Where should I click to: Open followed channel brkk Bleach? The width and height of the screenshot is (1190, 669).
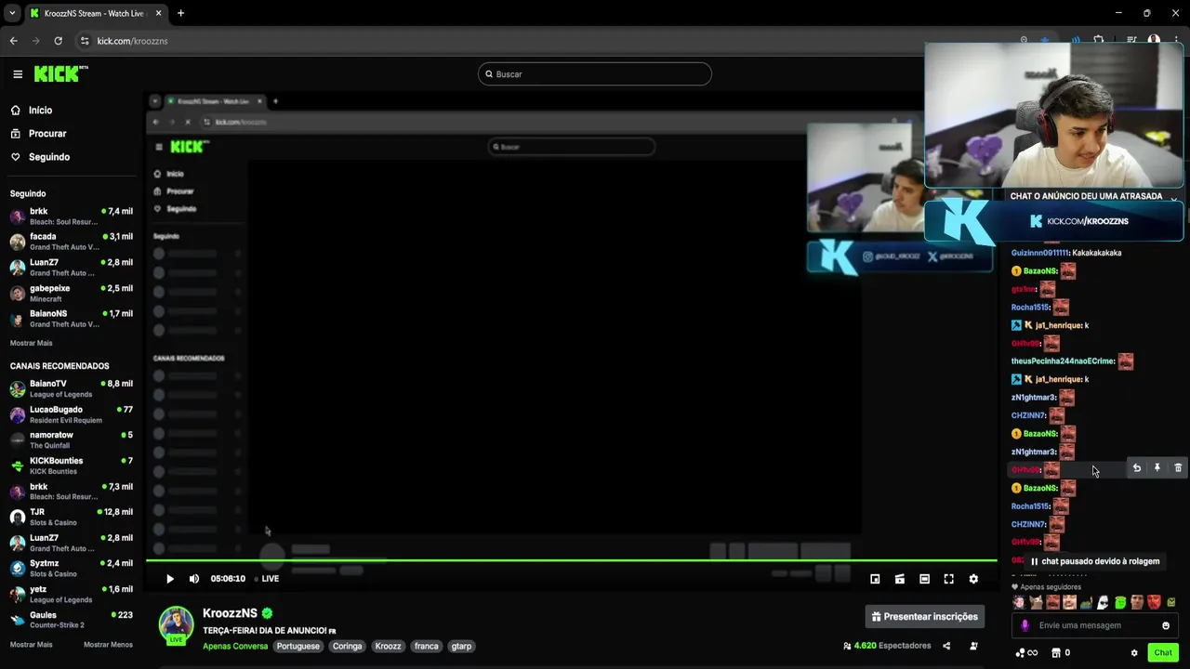pos(72,216)
